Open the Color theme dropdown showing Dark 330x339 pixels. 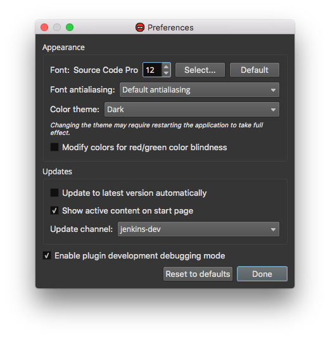192,110
